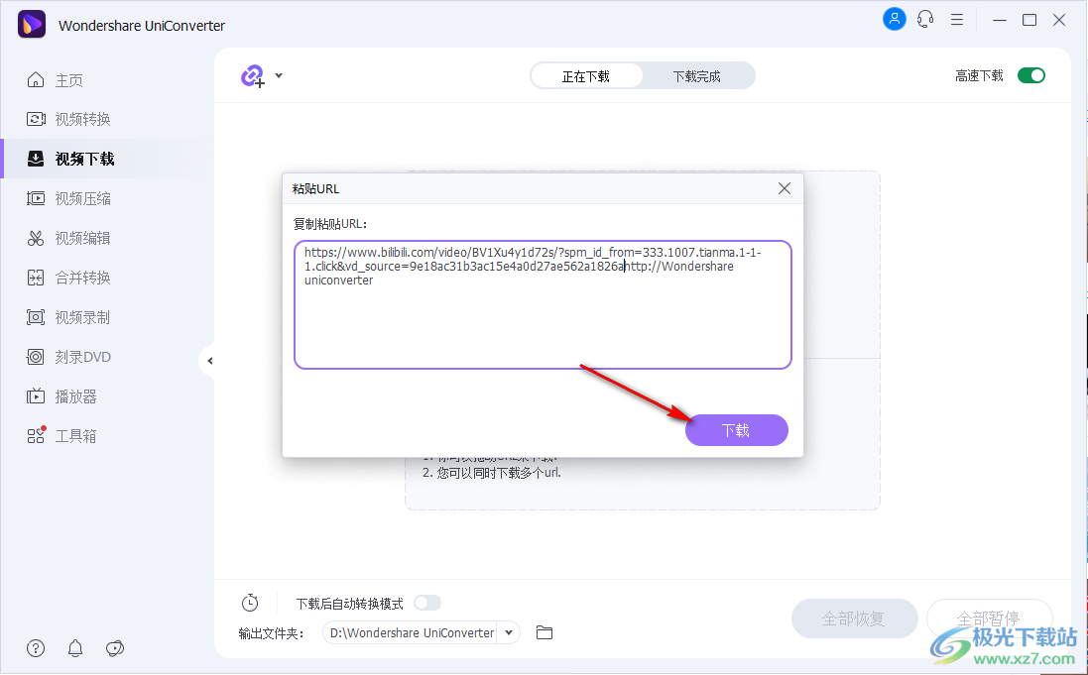Click the 您可以同时下载多个url. hint text
The height and width of the screenshot is (675, 1088).
(498, 473)
